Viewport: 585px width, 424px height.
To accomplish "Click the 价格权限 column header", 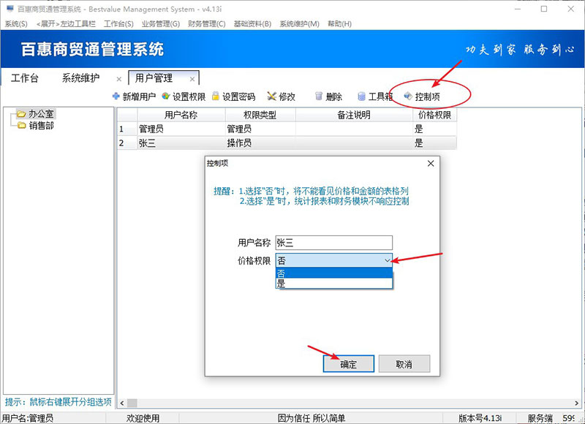I will (x=434, y=115).
